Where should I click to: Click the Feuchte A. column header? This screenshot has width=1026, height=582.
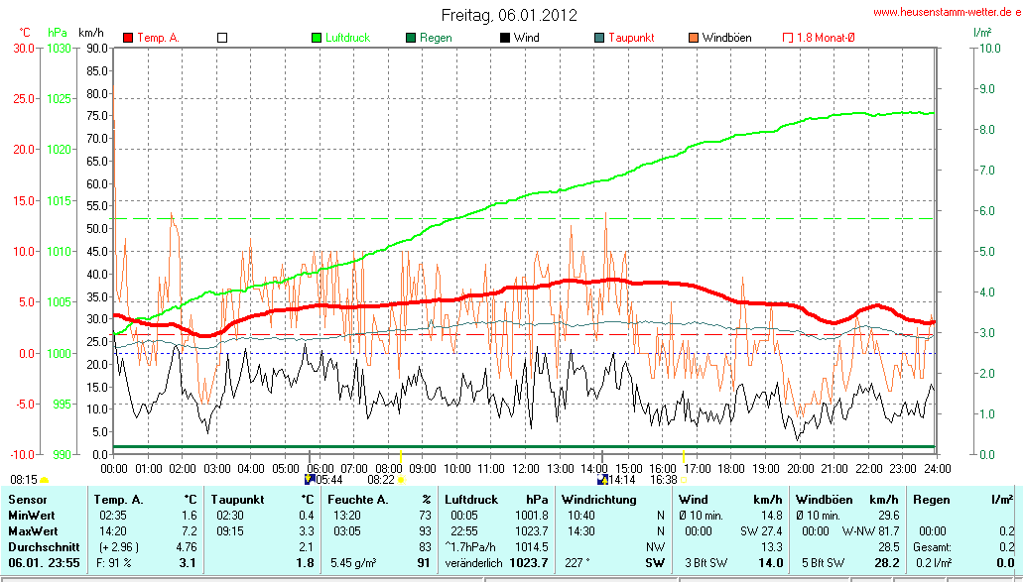point(356,500)
